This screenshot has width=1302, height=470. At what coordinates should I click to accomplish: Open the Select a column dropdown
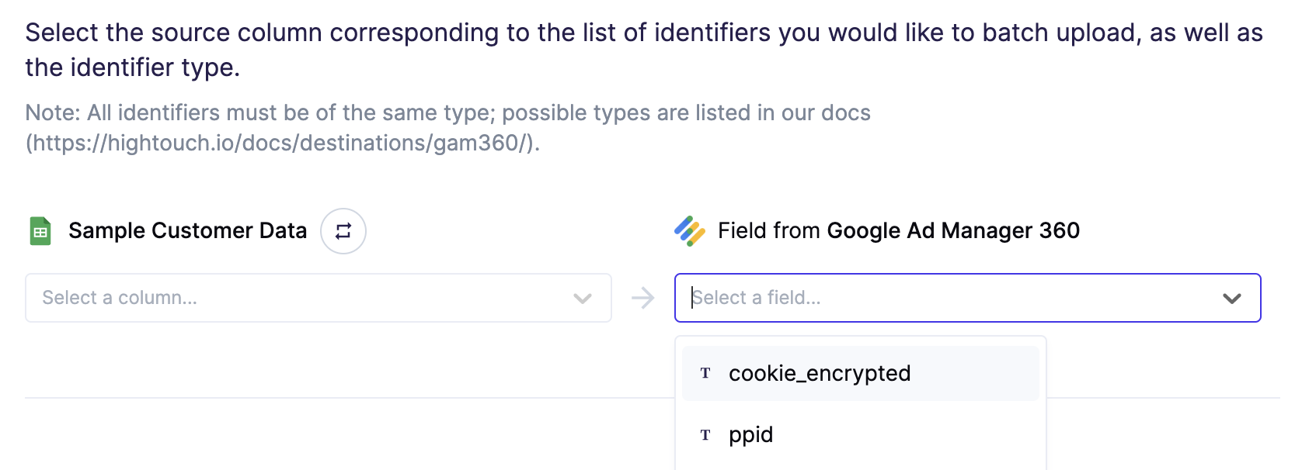[x=319, y=298]
